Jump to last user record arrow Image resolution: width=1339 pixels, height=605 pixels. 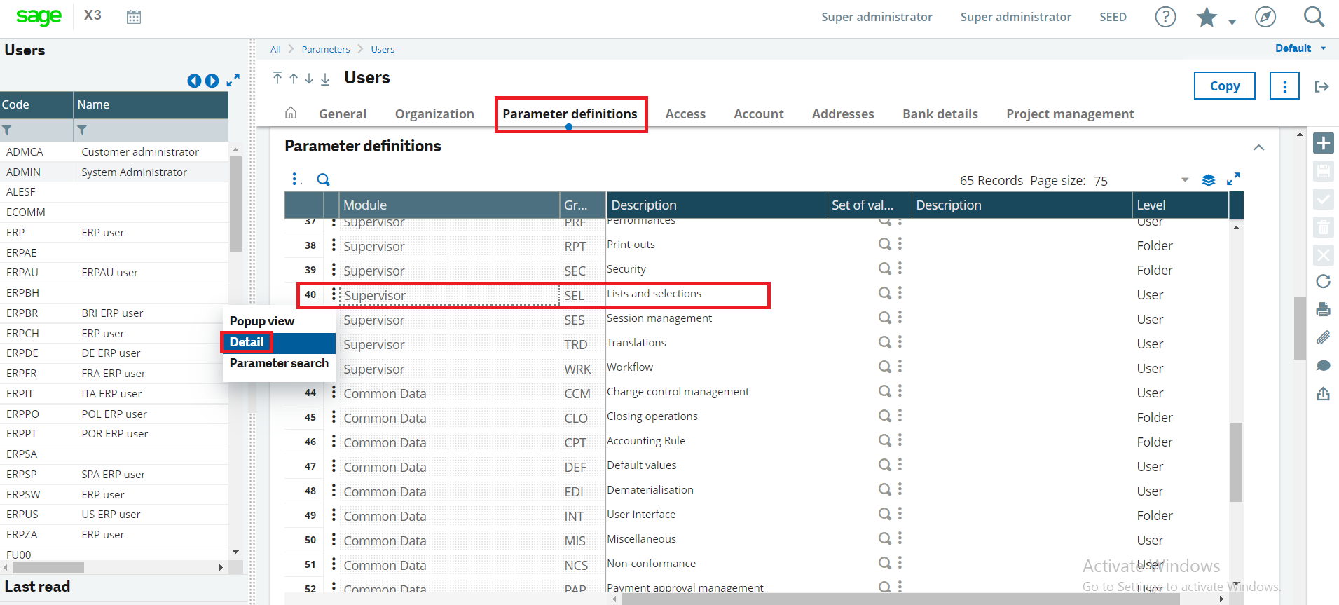(325, 79)
